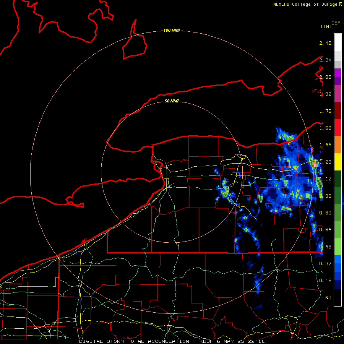The width and height of the screenshot is (344, 344).
Task: Select the orange swatch in color scale
Action: point(338,145)
